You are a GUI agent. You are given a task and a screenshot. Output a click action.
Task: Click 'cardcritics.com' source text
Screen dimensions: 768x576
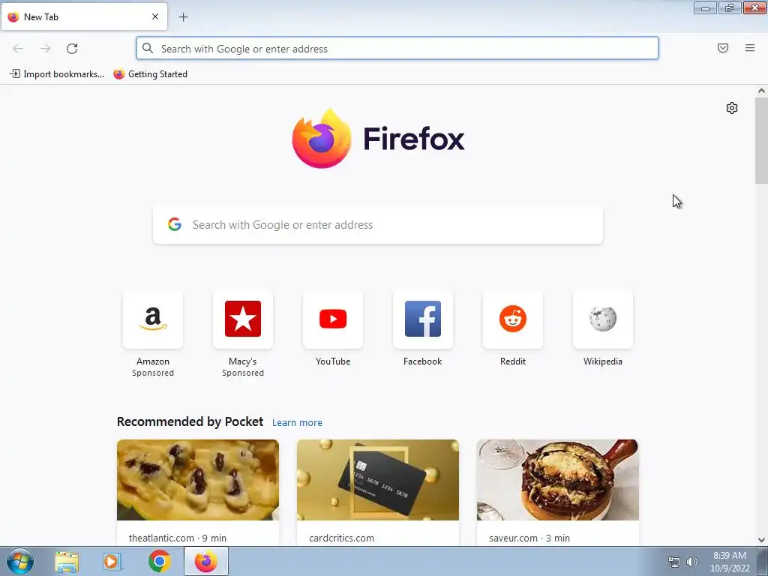click(x=341, y=538)
